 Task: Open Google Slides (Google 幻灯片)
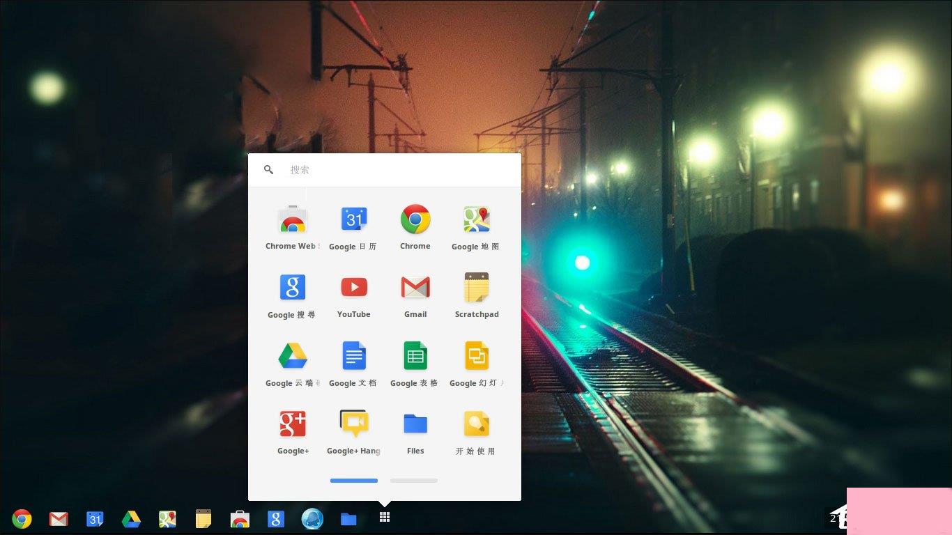click(x=477, y=364)
